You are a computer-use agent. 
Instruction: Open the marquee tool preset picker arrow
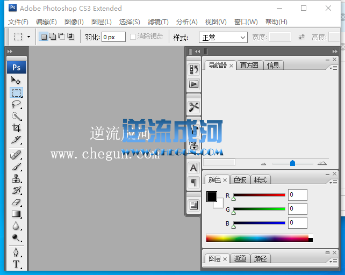(x=28, y=37)
